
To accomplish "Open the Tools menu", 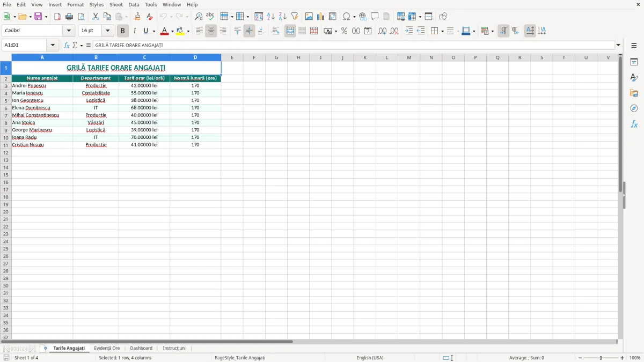I will click(x=151, y=4).
